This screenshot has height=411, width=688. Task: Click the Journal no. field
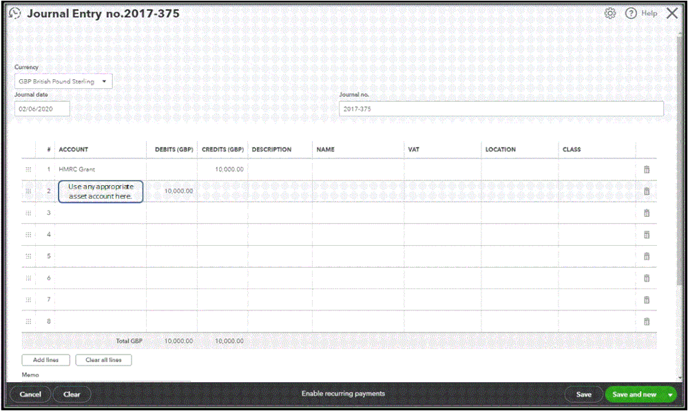[501, 109]
